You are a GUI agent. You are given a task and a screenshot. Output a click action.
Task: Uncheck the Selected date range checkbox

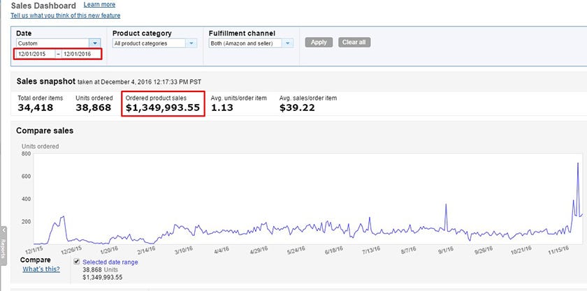77,262
